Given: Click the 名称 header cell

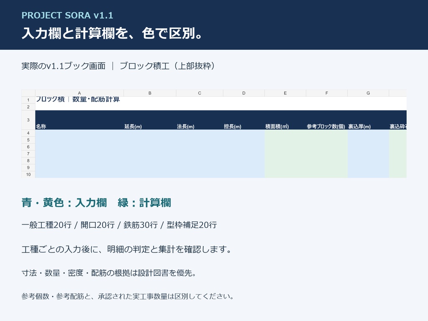Looking at the screenshot, I should coord(79,120).
